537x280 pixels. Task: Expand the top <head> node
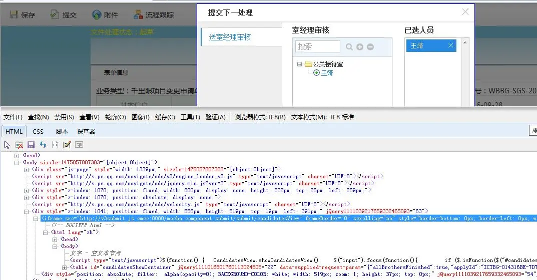pos(17,156)
